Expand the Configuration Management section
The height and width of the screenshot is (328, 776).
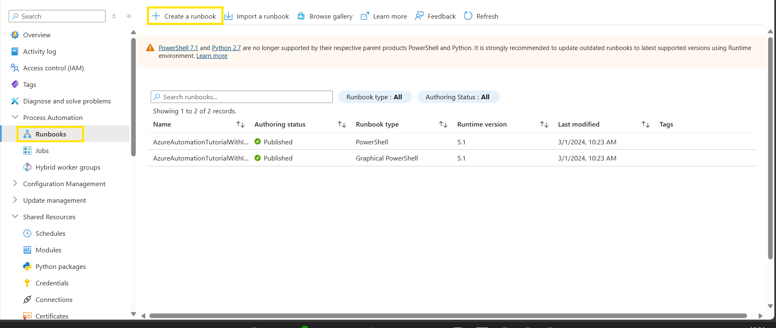tap(15, 183)
